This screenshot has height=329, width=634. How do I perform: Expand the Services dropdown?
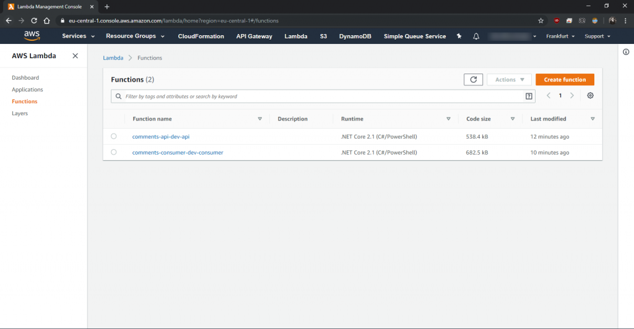[x=79, y=36]
